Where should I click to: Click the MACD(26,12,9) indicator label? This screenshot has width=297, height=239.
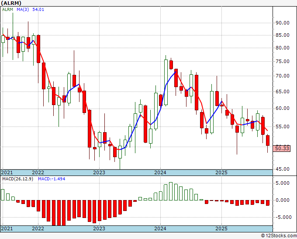(17, 179)
